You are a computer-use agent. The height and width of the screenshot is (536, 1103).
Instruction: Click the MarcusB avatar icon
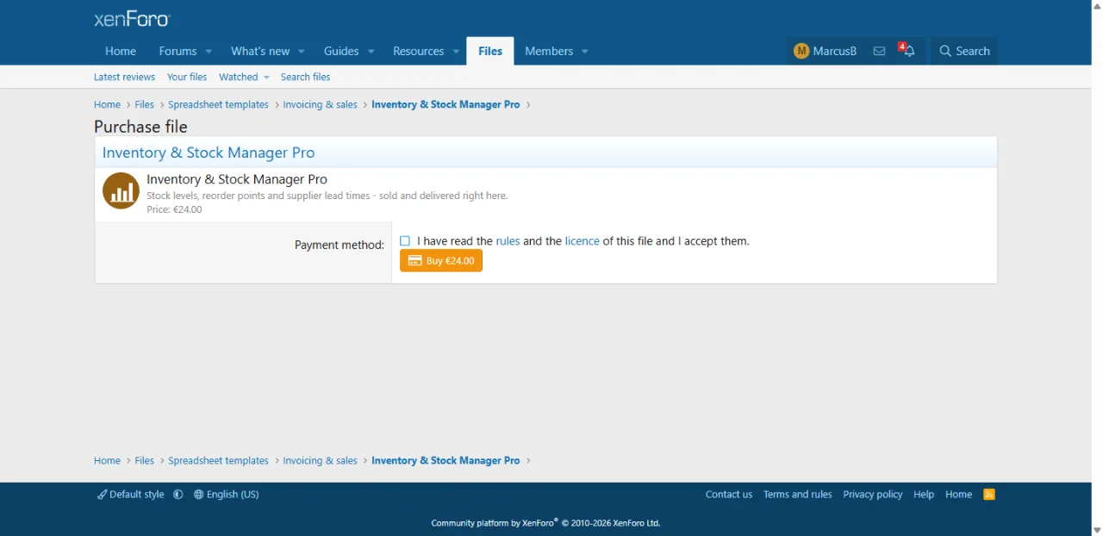(801, 51)
